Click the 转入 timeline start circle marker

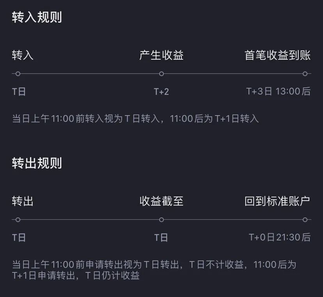pos(18,74)
